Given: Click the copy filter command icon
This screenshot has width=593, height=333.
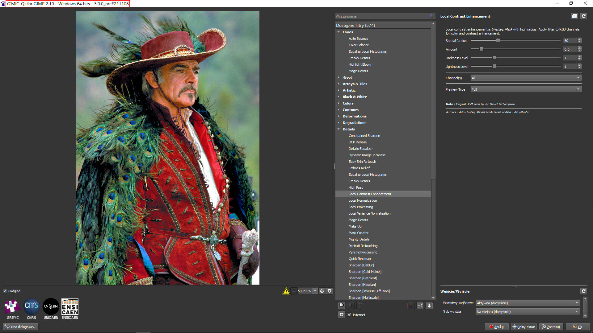Looking at the screenshot, I should coord(574,16).
